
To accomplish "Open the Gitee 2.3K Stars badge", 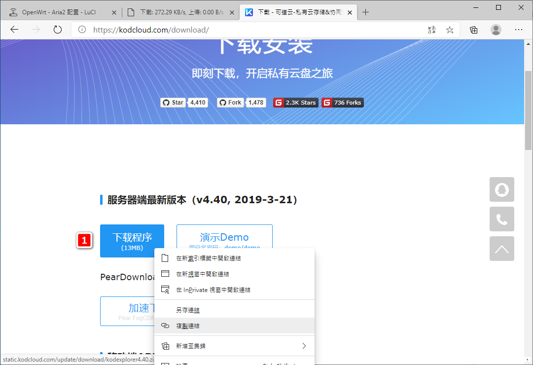I will click(x=296, y=103).
